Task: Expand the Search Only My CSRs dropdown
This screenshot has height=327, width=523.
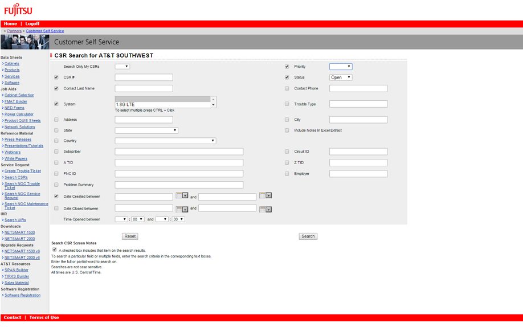Action: (122, 67)
